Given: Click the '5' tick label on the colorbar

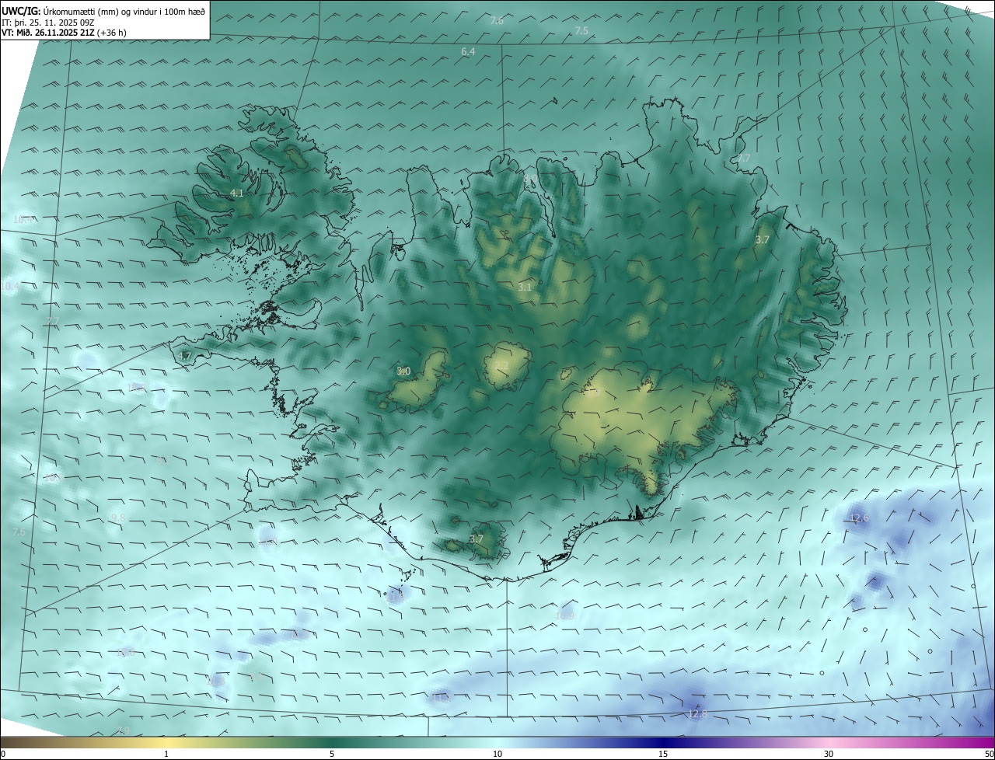Looking at the screenshot, I should point(332,754).
